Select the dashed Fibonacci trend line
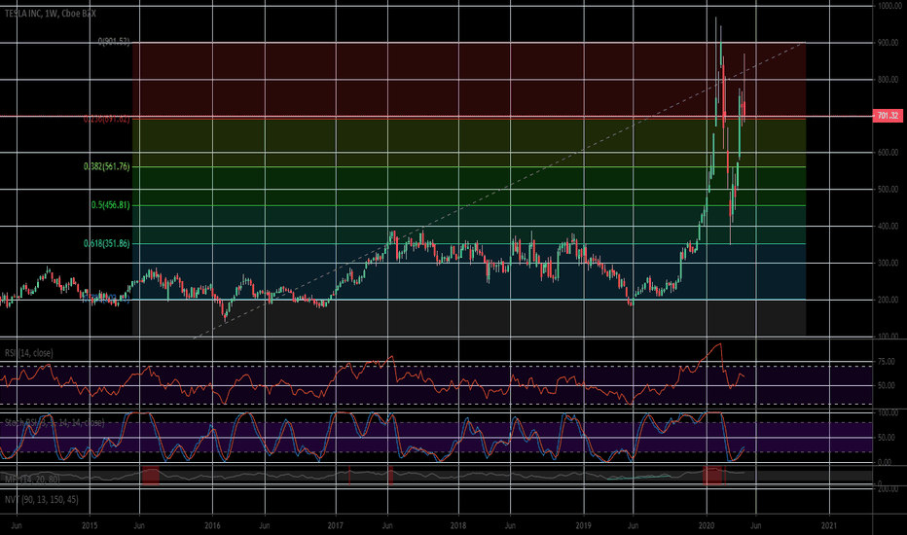The image size is (907, 535). tap(498, 191)
